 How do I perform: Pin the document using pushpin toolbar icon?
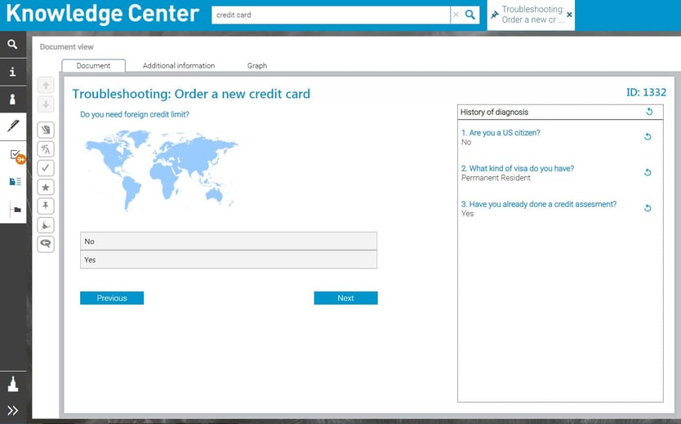[x=46, y=206]
